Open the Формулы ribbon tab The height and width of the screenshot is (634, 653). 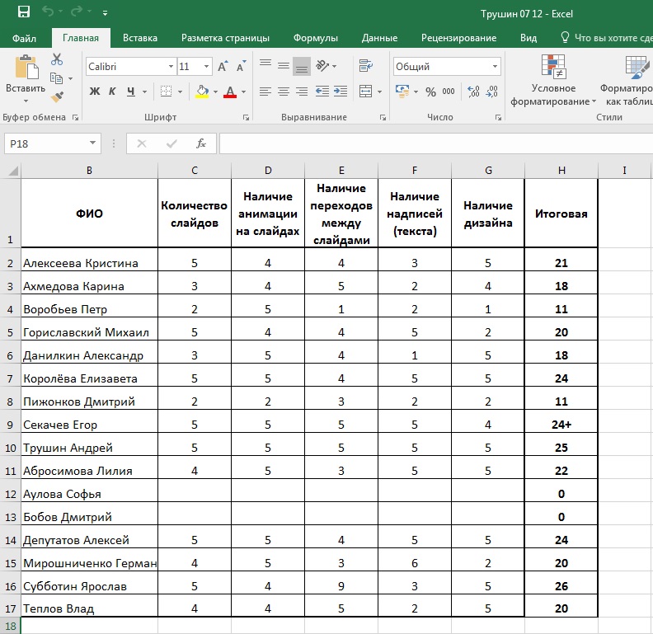(x=315, y=38)
